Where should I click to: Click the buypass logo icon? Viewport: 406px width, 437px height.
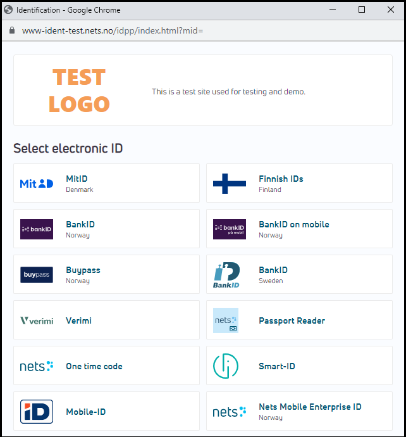37,274
